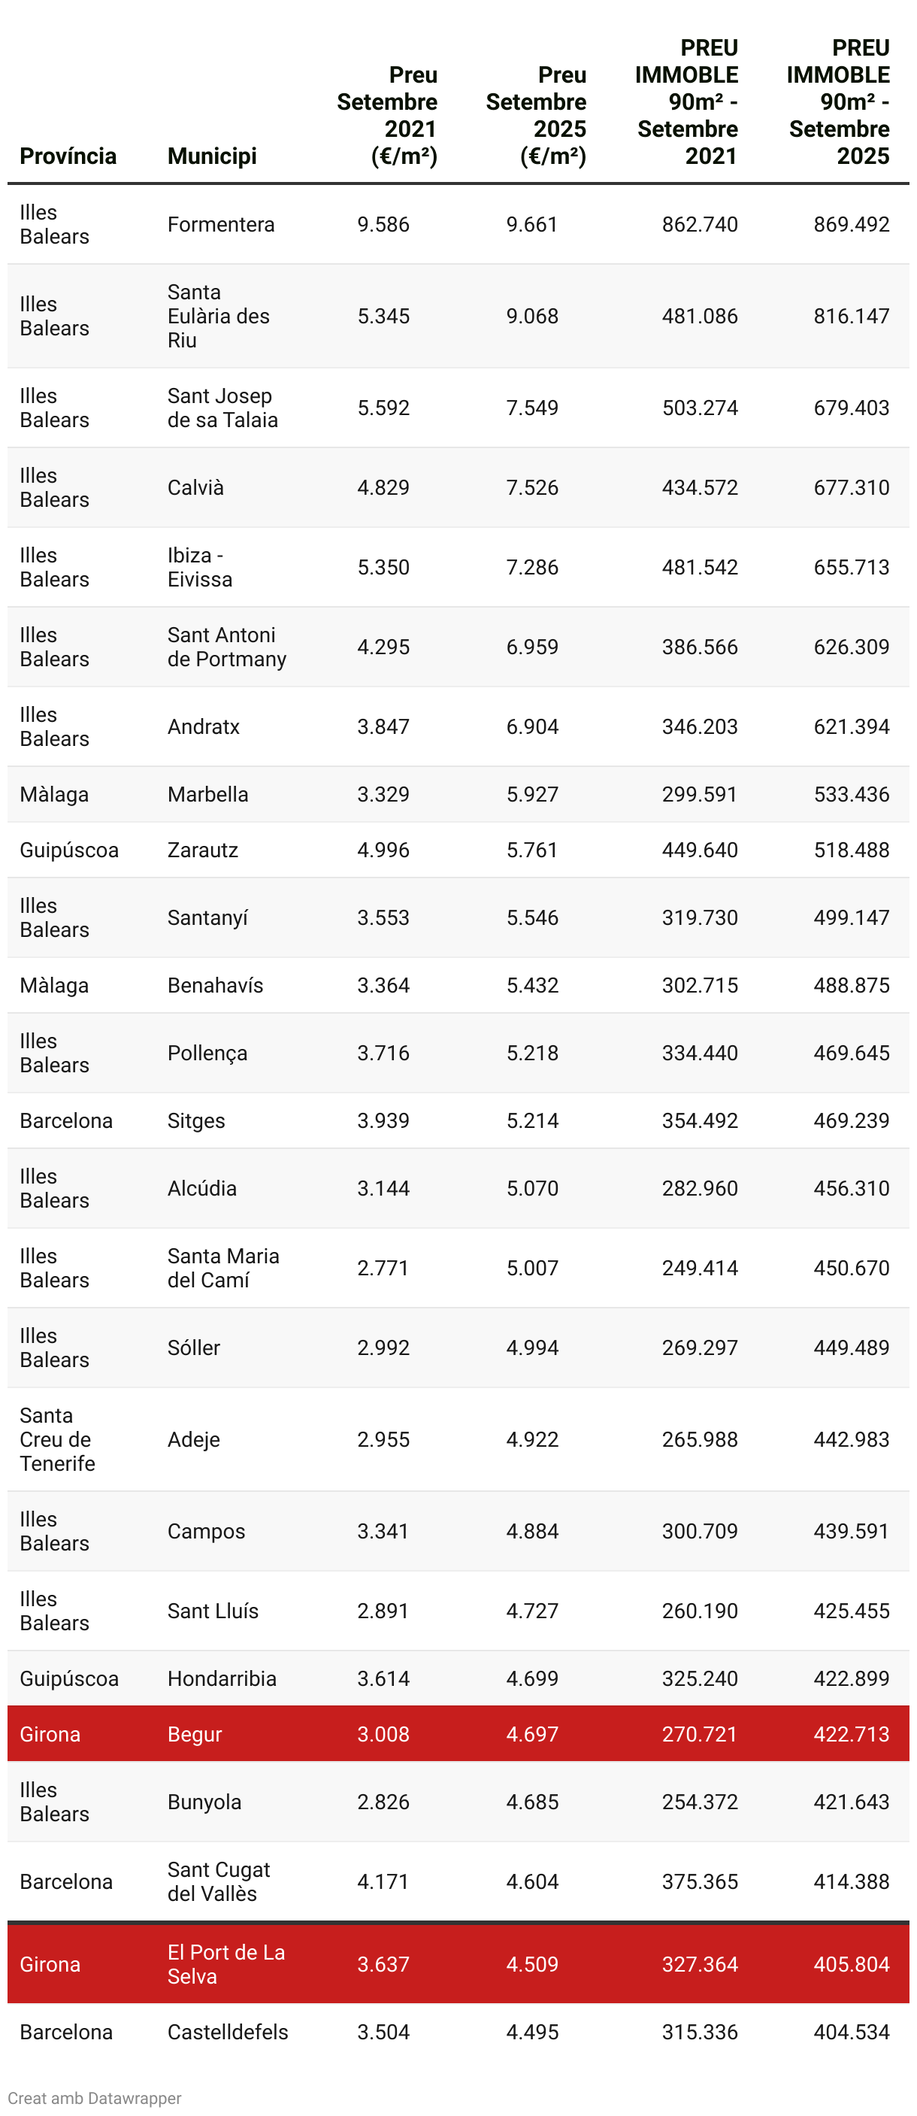917x2116 pixels.
Task: Click the PREU IMMOBLE 90m² Setembre 2025 header
Action: point(837,102)
